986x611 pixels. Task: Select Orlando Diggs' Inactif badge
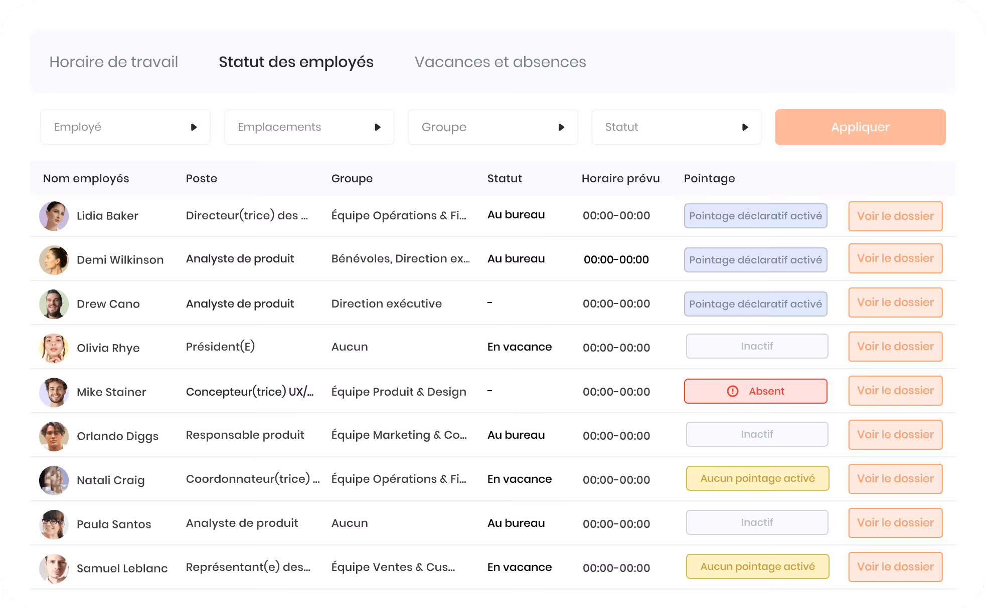tap(757, 434)
